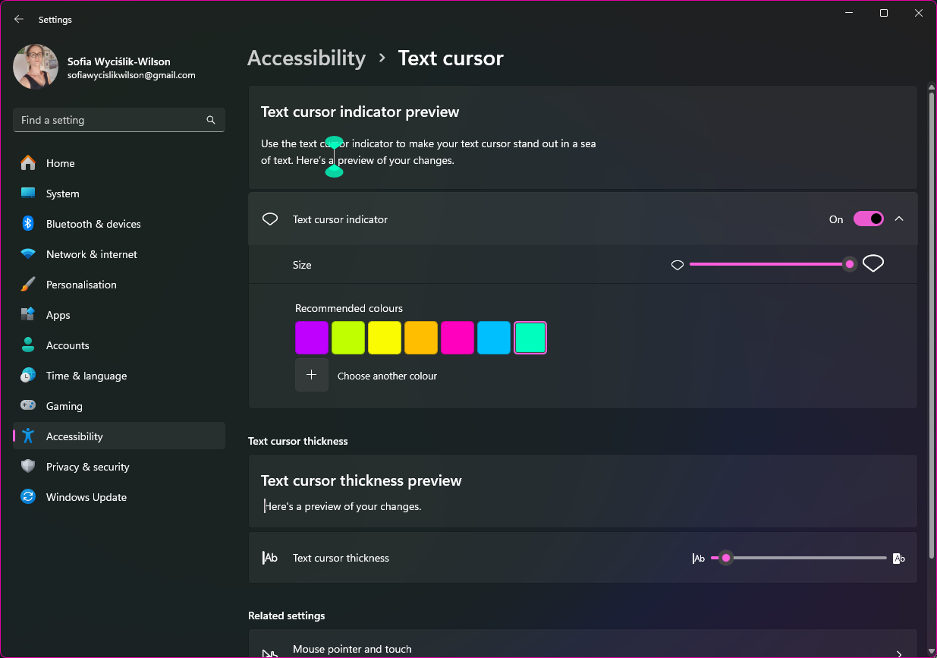This screenshot has width=937, height=658.
Task: Click the plus icon for custom colour
Action: coord(312,375)
